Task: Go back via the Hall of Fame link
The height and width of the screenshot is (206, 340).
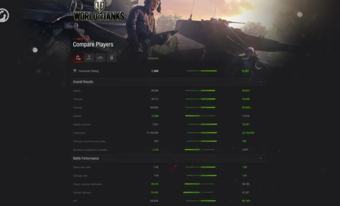Action: 81,39
